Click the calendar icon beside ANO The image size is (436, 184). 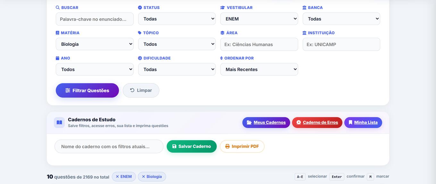click(x=57, y=58)
